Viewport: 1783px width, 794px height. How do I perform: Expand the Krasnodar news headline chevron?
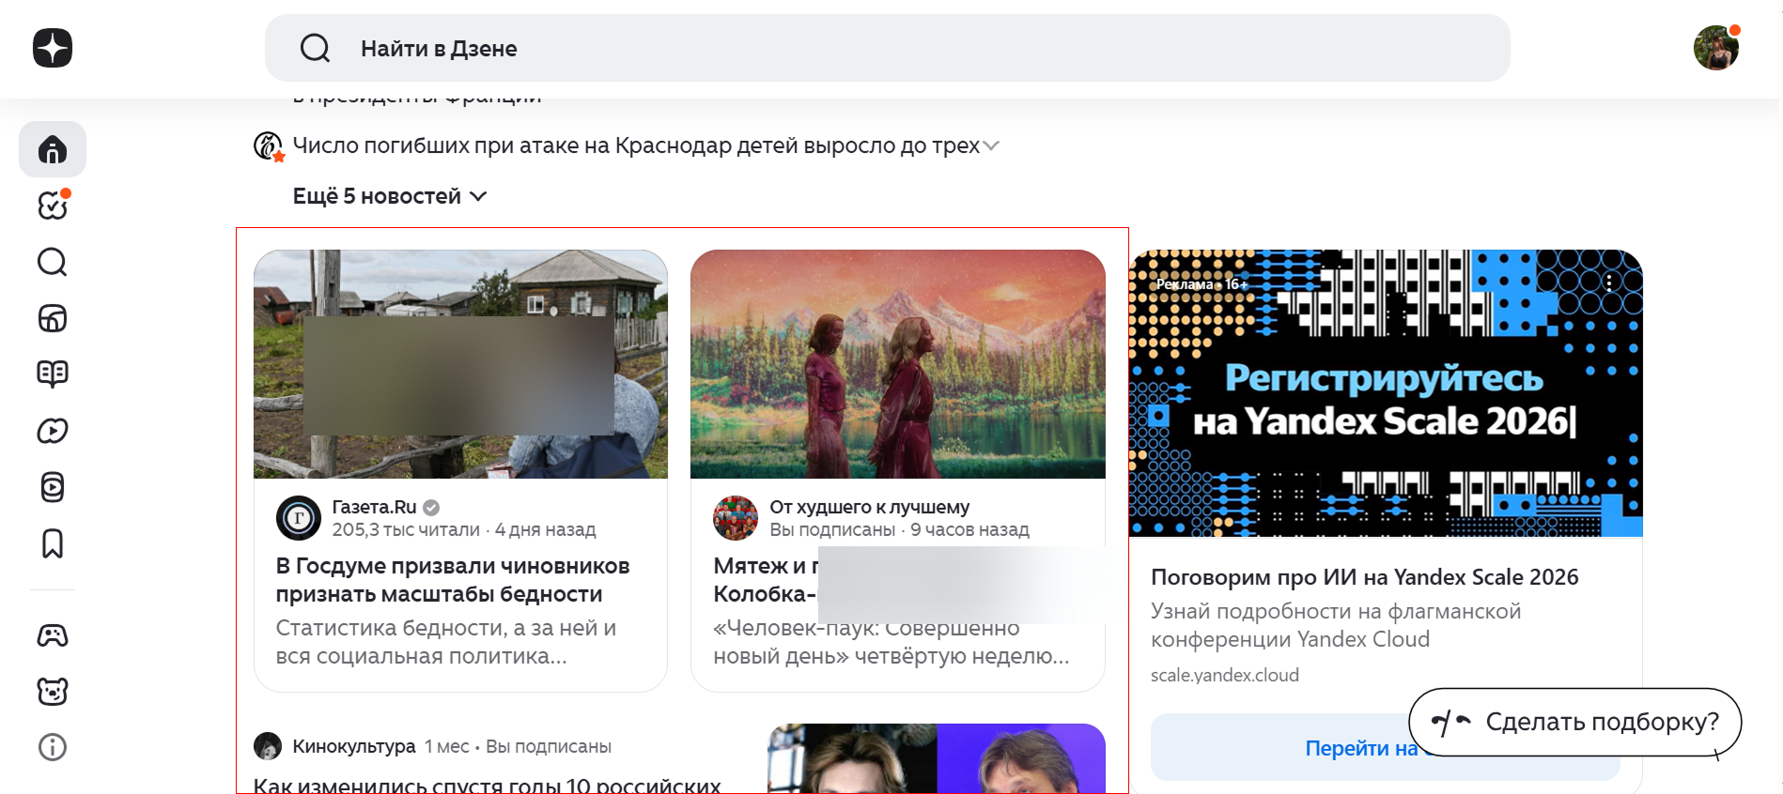click(991, 146)
